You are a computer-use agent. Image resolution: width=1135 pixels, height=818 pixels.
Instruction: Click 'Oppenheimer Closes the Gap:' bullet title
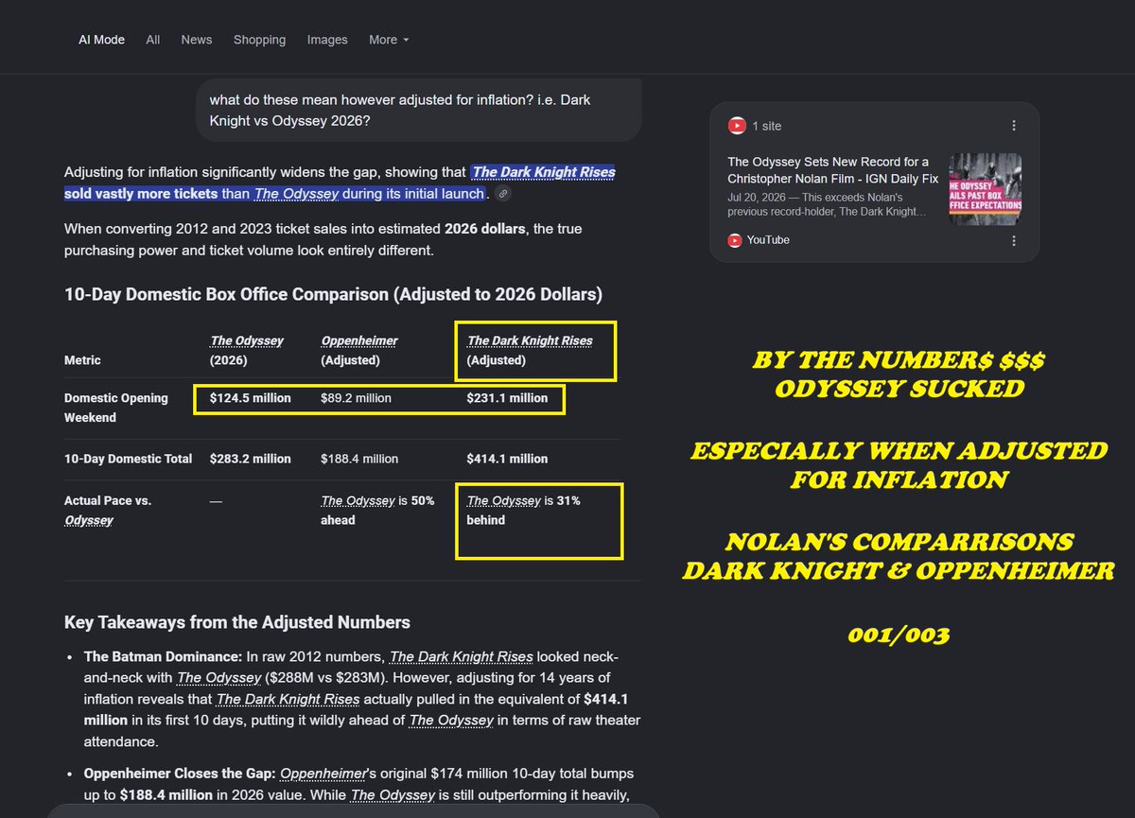click(x=180, y=775)
